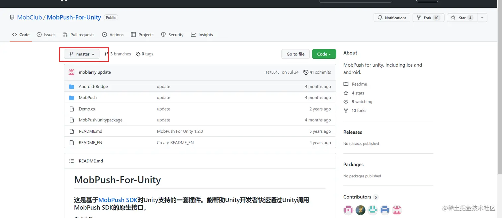This screenshot has width=502, height=218.
Task: Open the Pull requests tab
Action: coord(78,35)
